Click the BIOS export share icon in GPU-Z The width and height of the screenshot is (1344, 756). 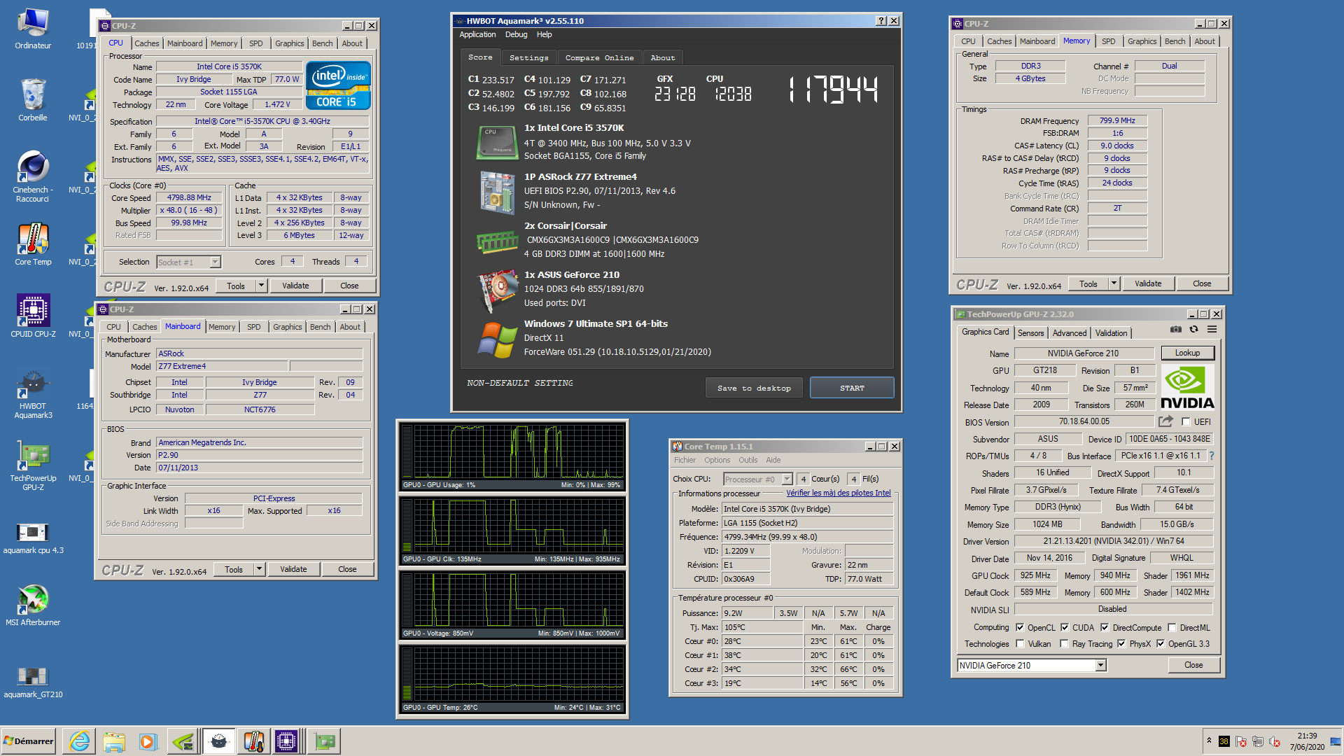point(1165,421)
